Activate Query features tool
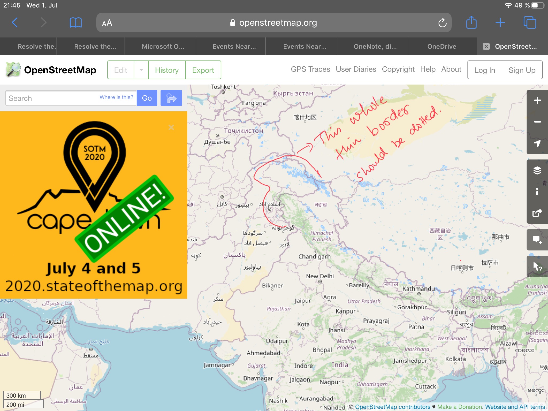This screenshot has width=548, height=411. 537,267
